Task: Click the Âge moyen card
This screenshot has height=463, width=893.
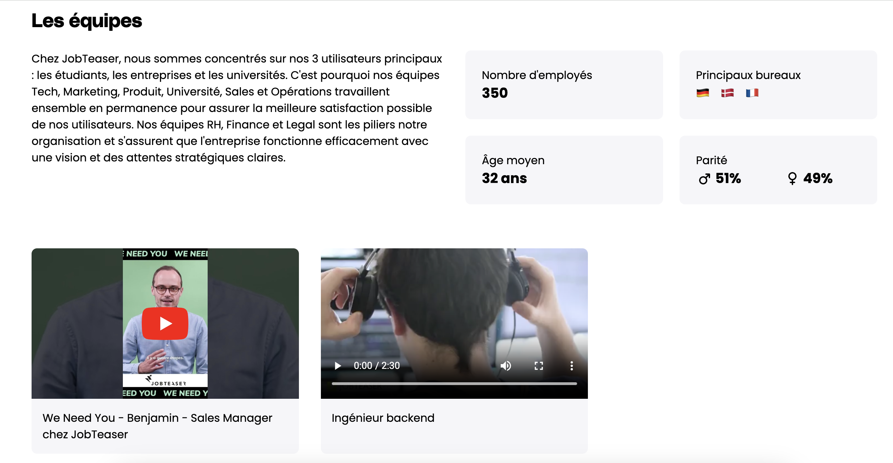Action: coord(564,170)
